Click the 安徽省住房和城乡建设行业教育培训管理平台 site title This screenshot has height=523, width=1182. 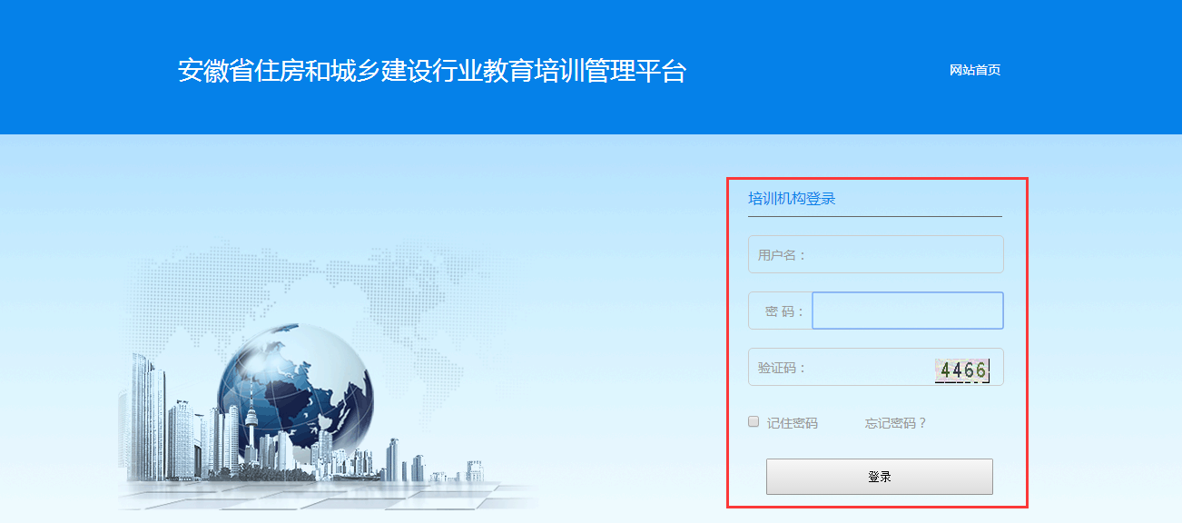432,71
